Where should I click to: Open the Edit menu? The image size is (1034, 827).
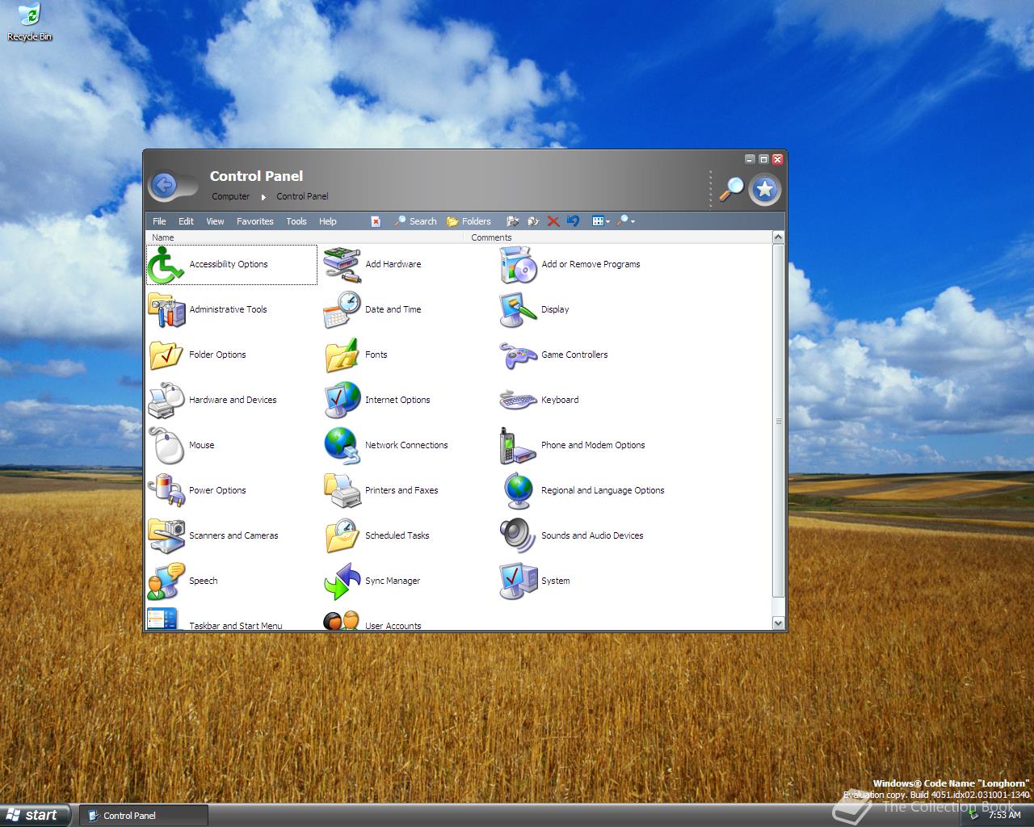point(186,221)
